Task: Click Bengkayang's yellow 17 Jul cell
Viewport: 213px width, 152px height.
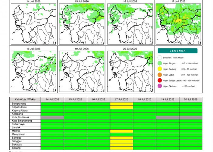Action: coord(121,104)
